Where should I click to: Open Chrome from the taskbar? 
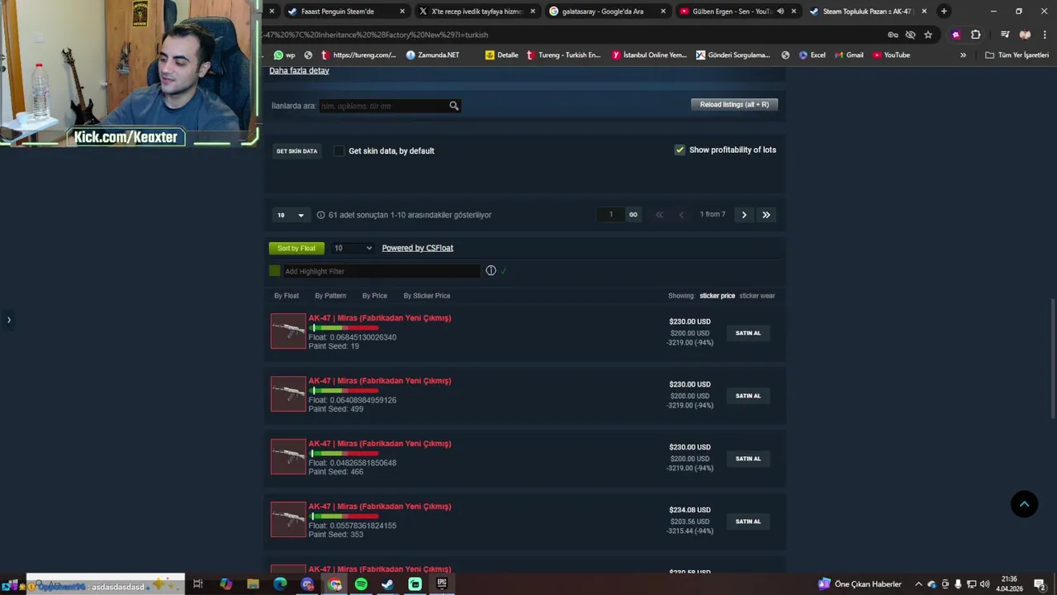[334, 584]
